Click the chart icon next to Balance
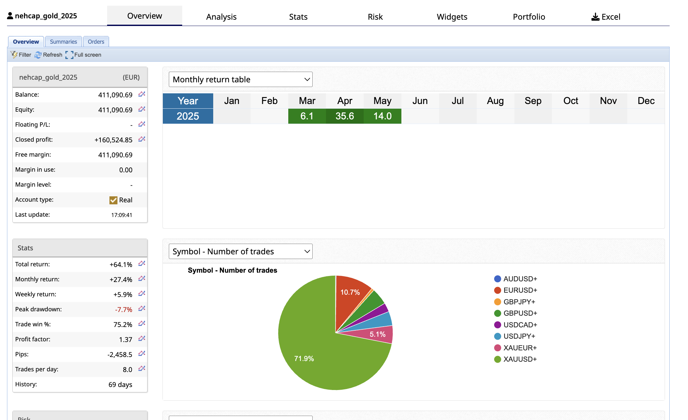 (142, 94)
